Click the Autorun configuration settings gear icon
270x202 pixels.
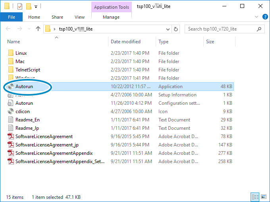[11, 103]
